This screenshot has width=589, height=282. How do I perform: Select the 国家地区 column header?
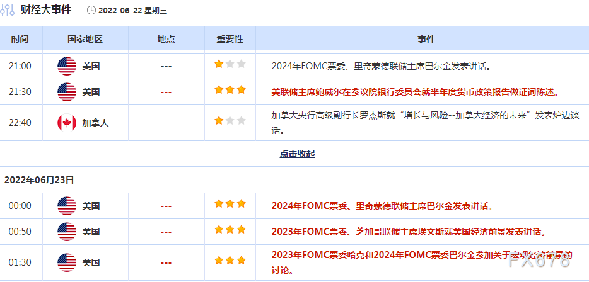click(x=85, y=39)
